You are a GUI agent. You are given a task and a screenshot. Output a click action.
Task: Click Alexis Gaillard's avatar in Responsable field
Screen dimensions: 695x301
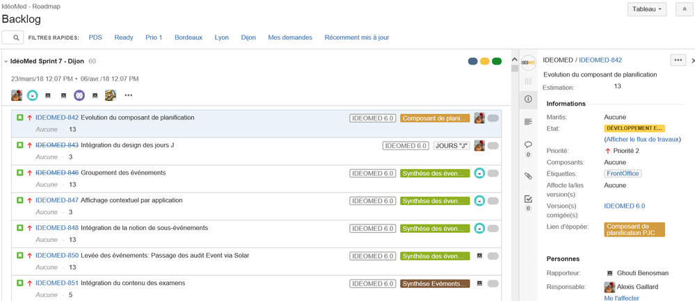click(609, 287)
